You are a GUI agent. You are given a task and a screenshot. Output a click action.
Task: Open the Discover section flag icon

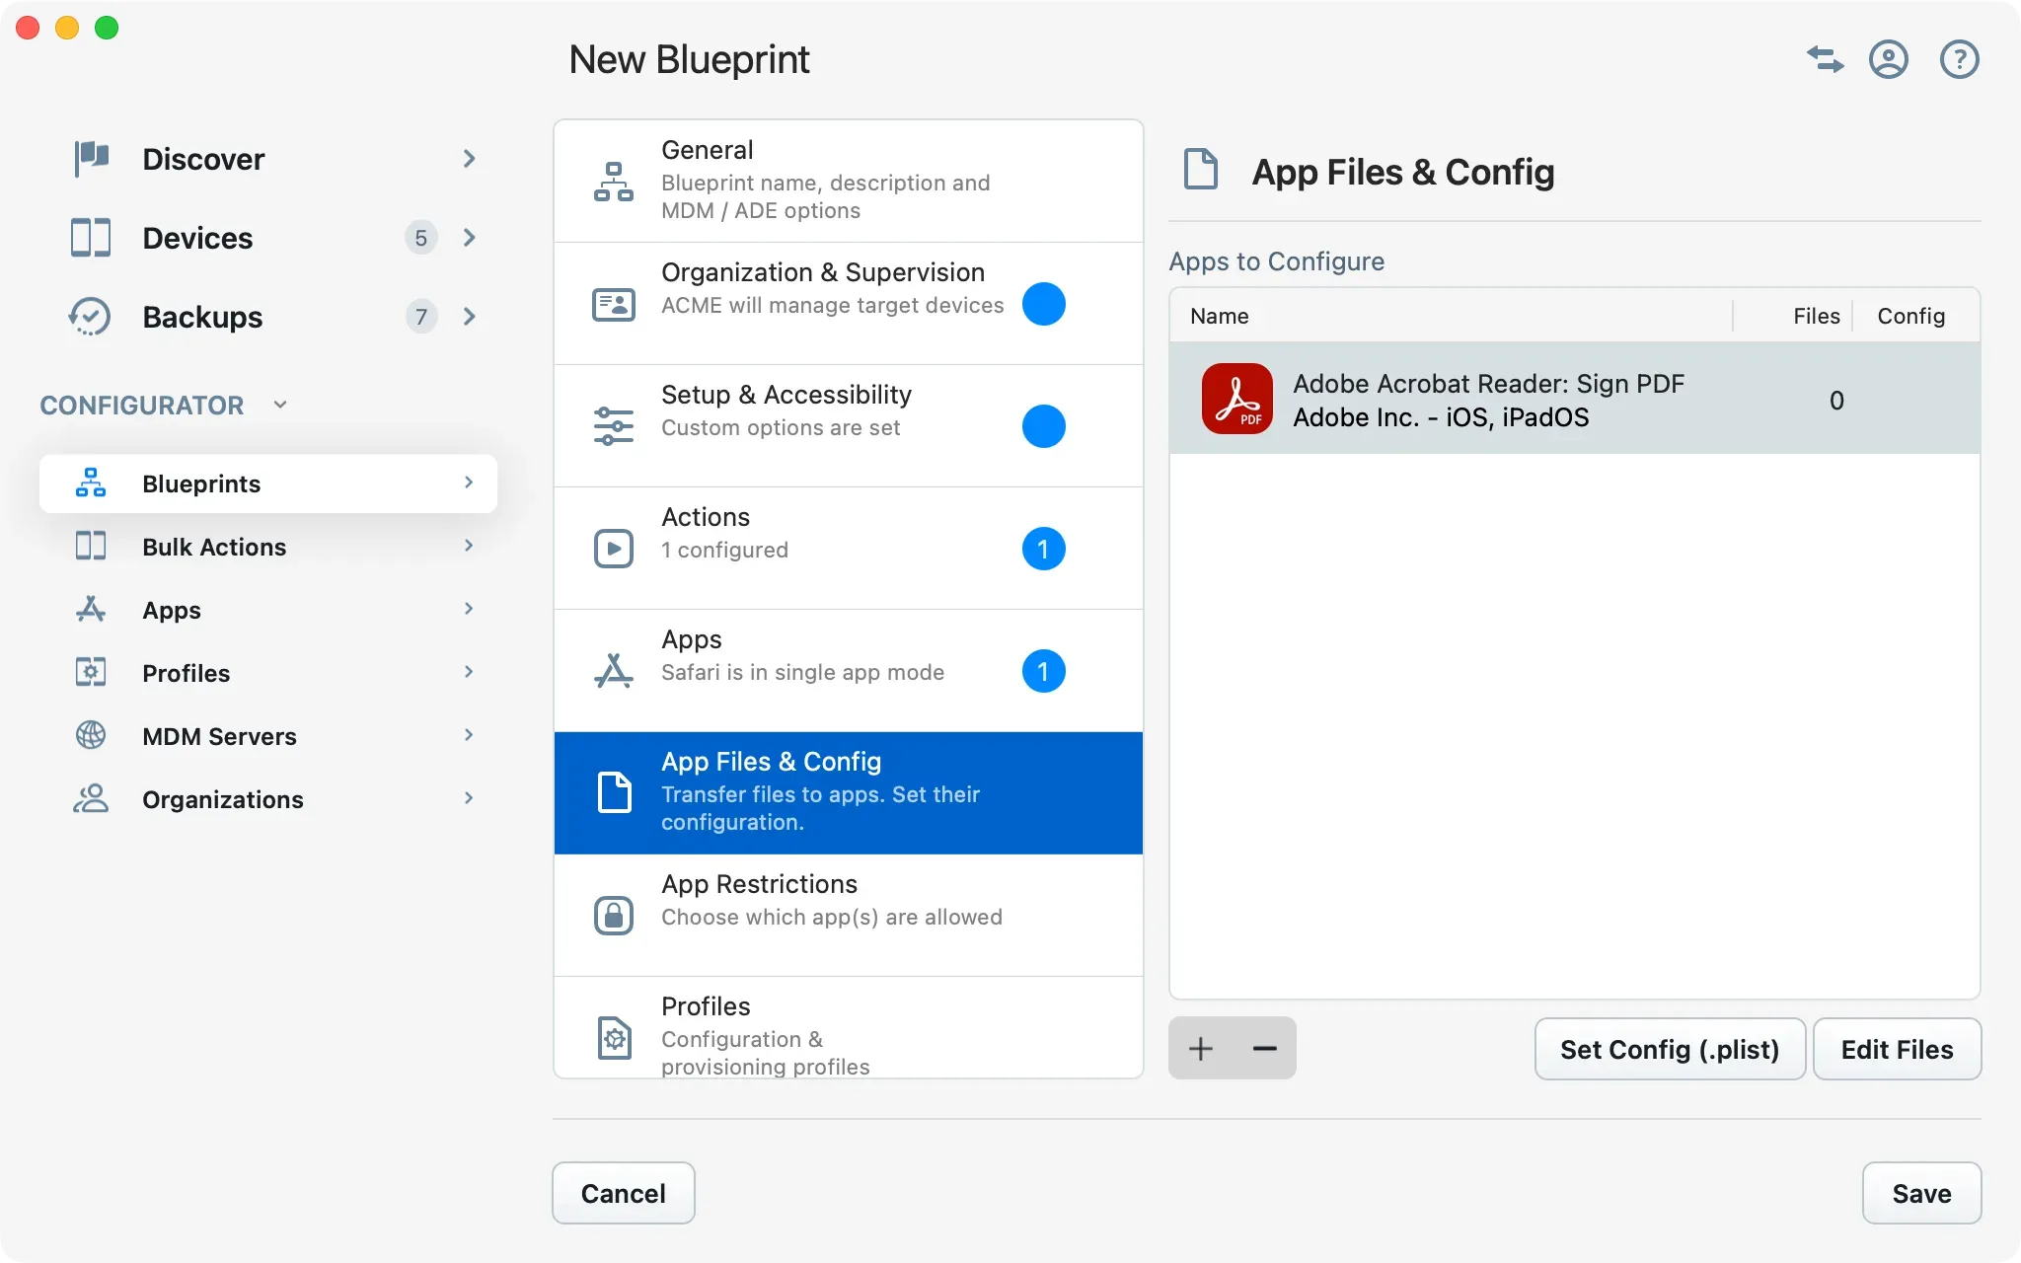(90, 158)
